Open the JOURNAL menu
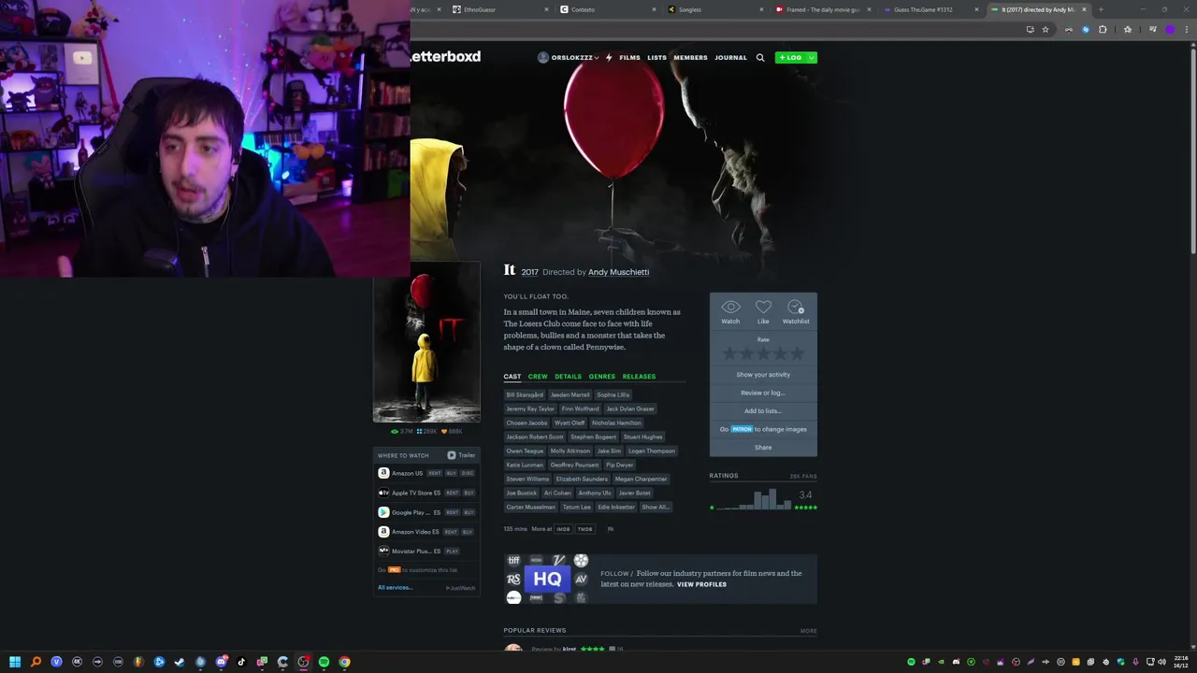The width and height of the screenshot is (1197, 673). tap(730, 58)
